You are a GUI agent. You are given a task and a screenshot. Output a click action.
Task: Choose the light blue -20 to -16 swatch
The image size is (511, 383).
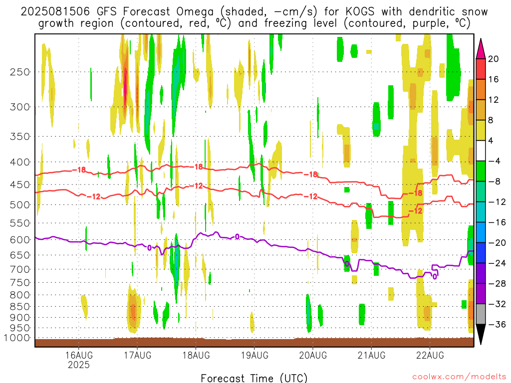(x=481, y=232)
